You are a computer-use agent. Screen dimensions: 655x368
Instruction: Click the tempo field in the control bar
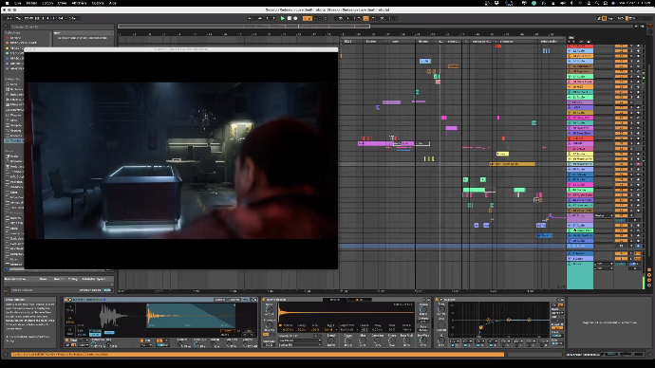[x=29, y=18]
